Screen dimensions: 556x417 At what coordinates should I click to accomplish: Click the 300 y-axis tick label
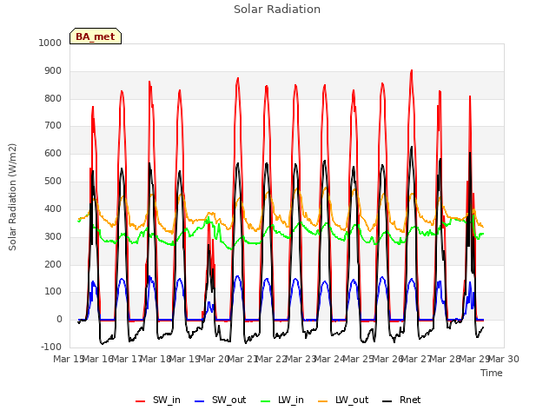pyautogui.click(x=53, y=236)
